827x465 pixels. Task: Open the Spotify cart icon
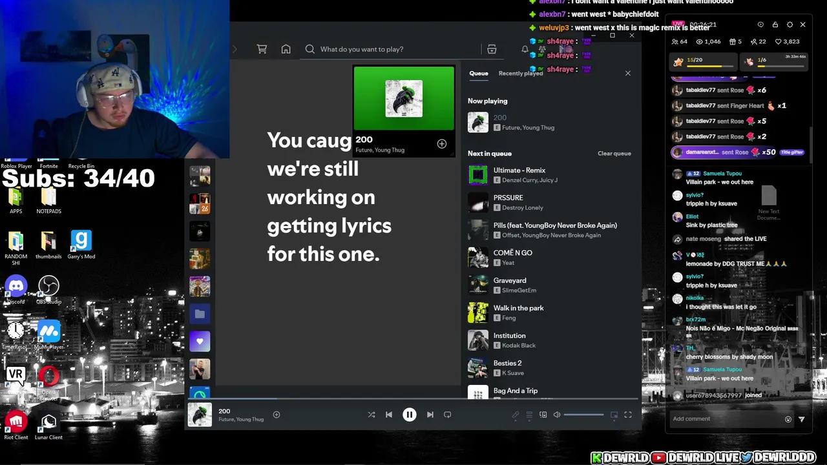[x=262, y=49]
